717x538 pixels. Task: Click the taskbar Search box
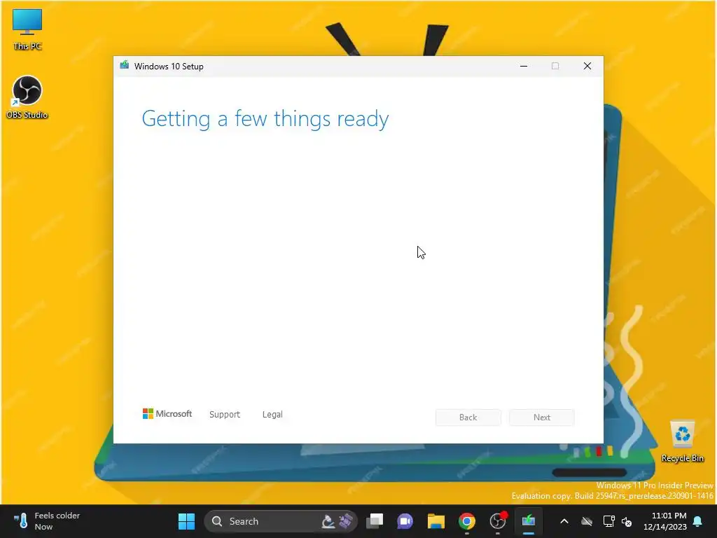280,521
